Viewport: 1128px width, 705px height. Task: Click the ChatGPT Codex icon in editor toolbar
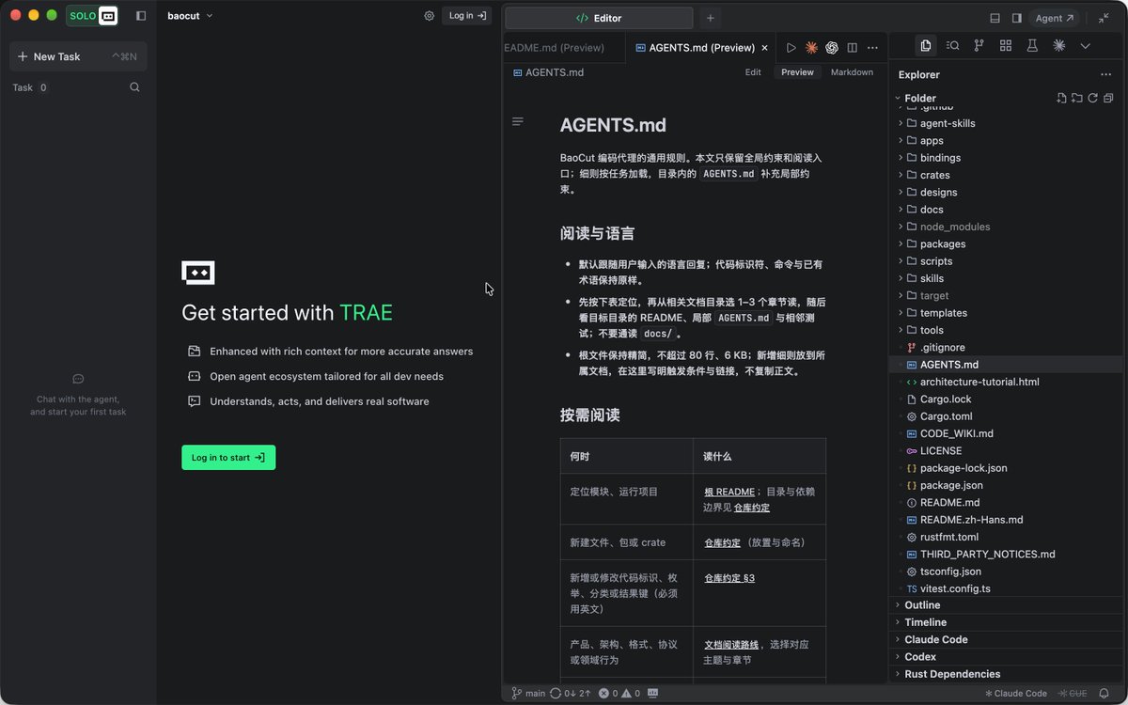click(832, 48)
